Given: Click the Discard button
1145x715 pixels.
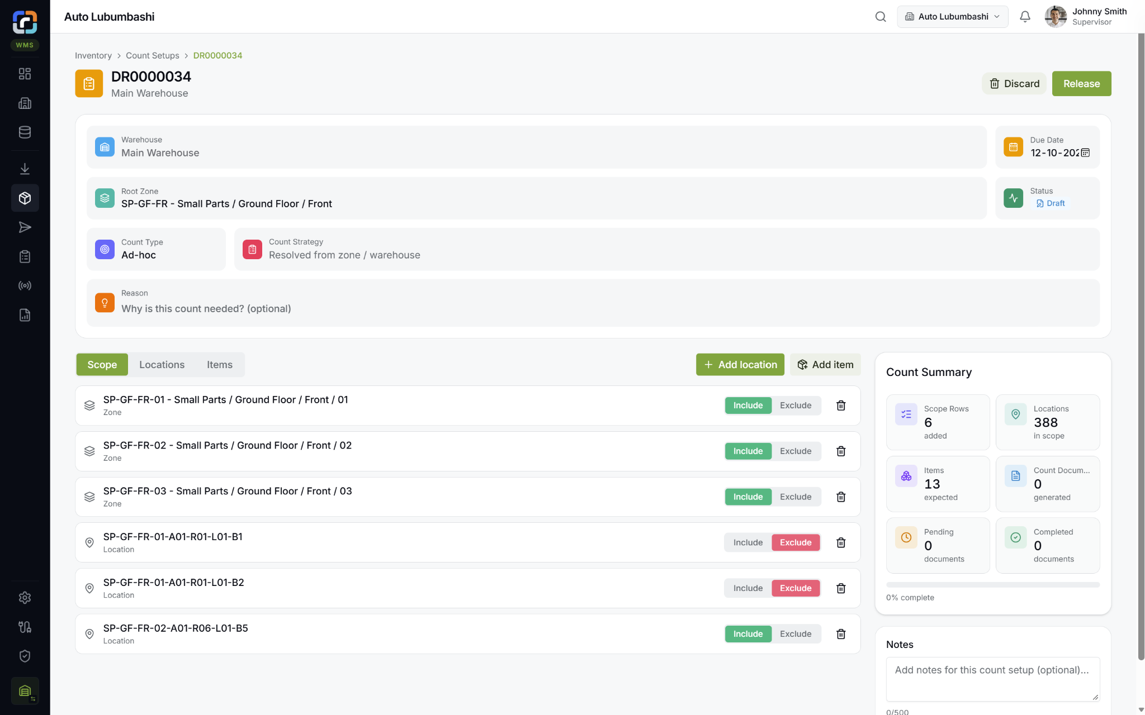Looking at the screenshot, I should tap(1014, 84).
